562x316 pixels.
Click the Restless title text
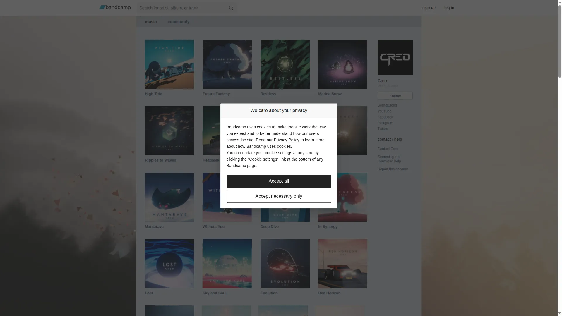268,94
